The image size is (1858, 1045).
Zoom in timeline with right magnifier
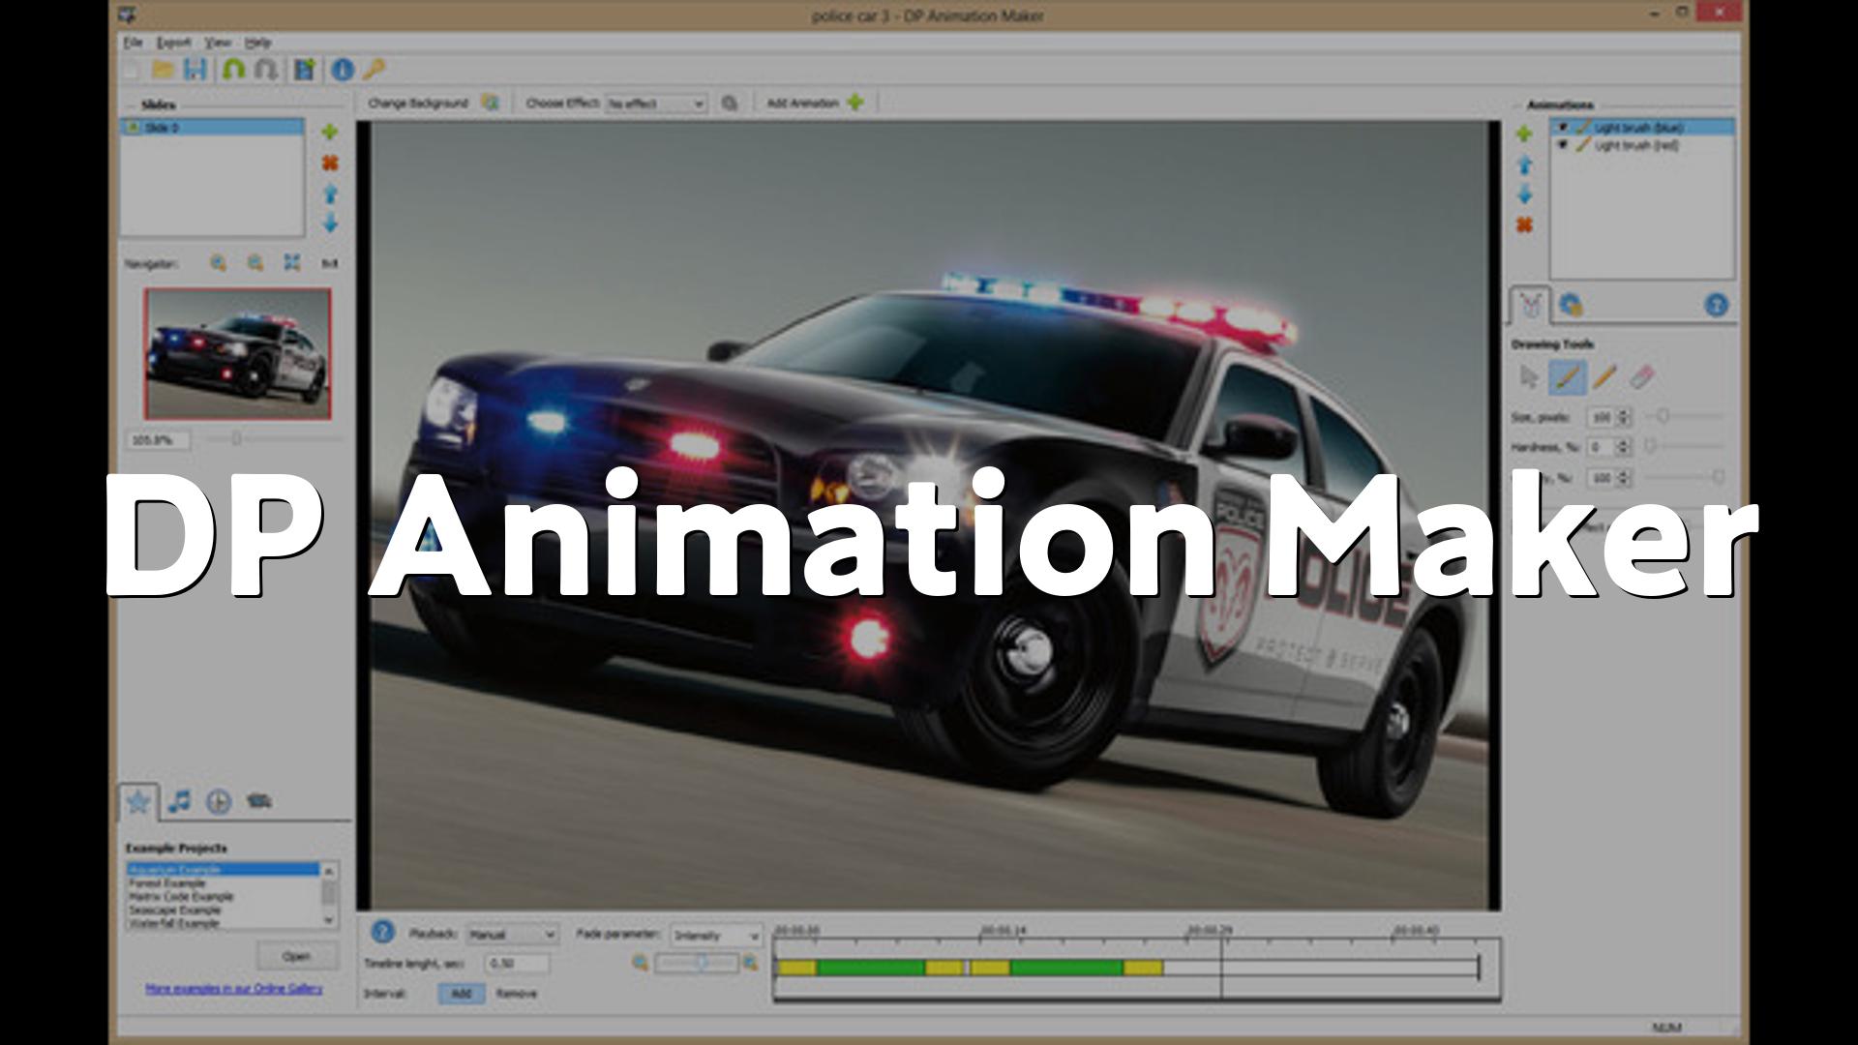[750, 963]
